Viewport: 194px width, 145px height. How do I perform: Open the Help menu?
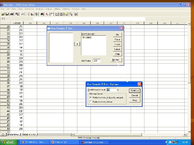[x=84, y=9]
